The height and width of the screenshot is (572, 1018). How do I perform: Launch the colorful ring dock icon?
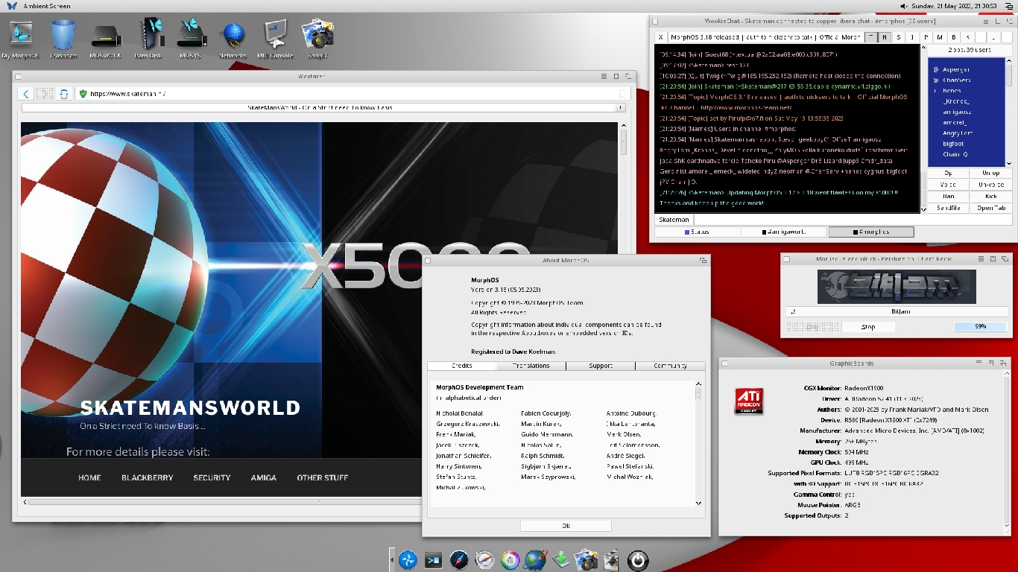point(510,559)
